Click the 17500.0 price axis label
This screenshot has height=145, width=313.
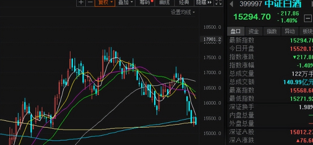[x=212, y=57]
